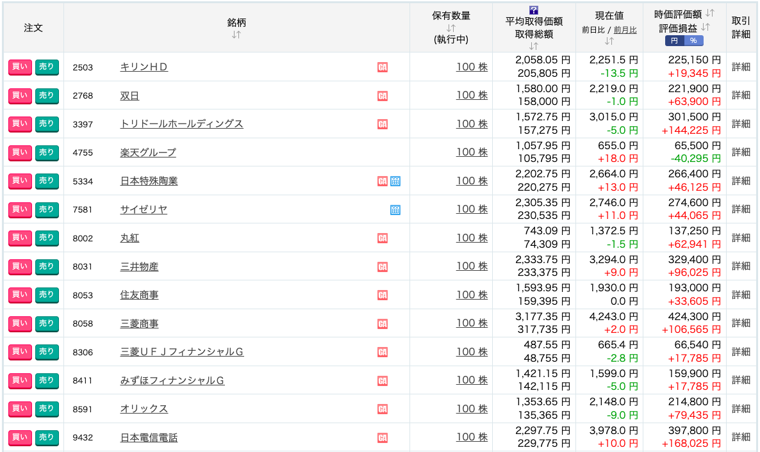Click the CA icon for 日本電信電話

tap(383, 438)
